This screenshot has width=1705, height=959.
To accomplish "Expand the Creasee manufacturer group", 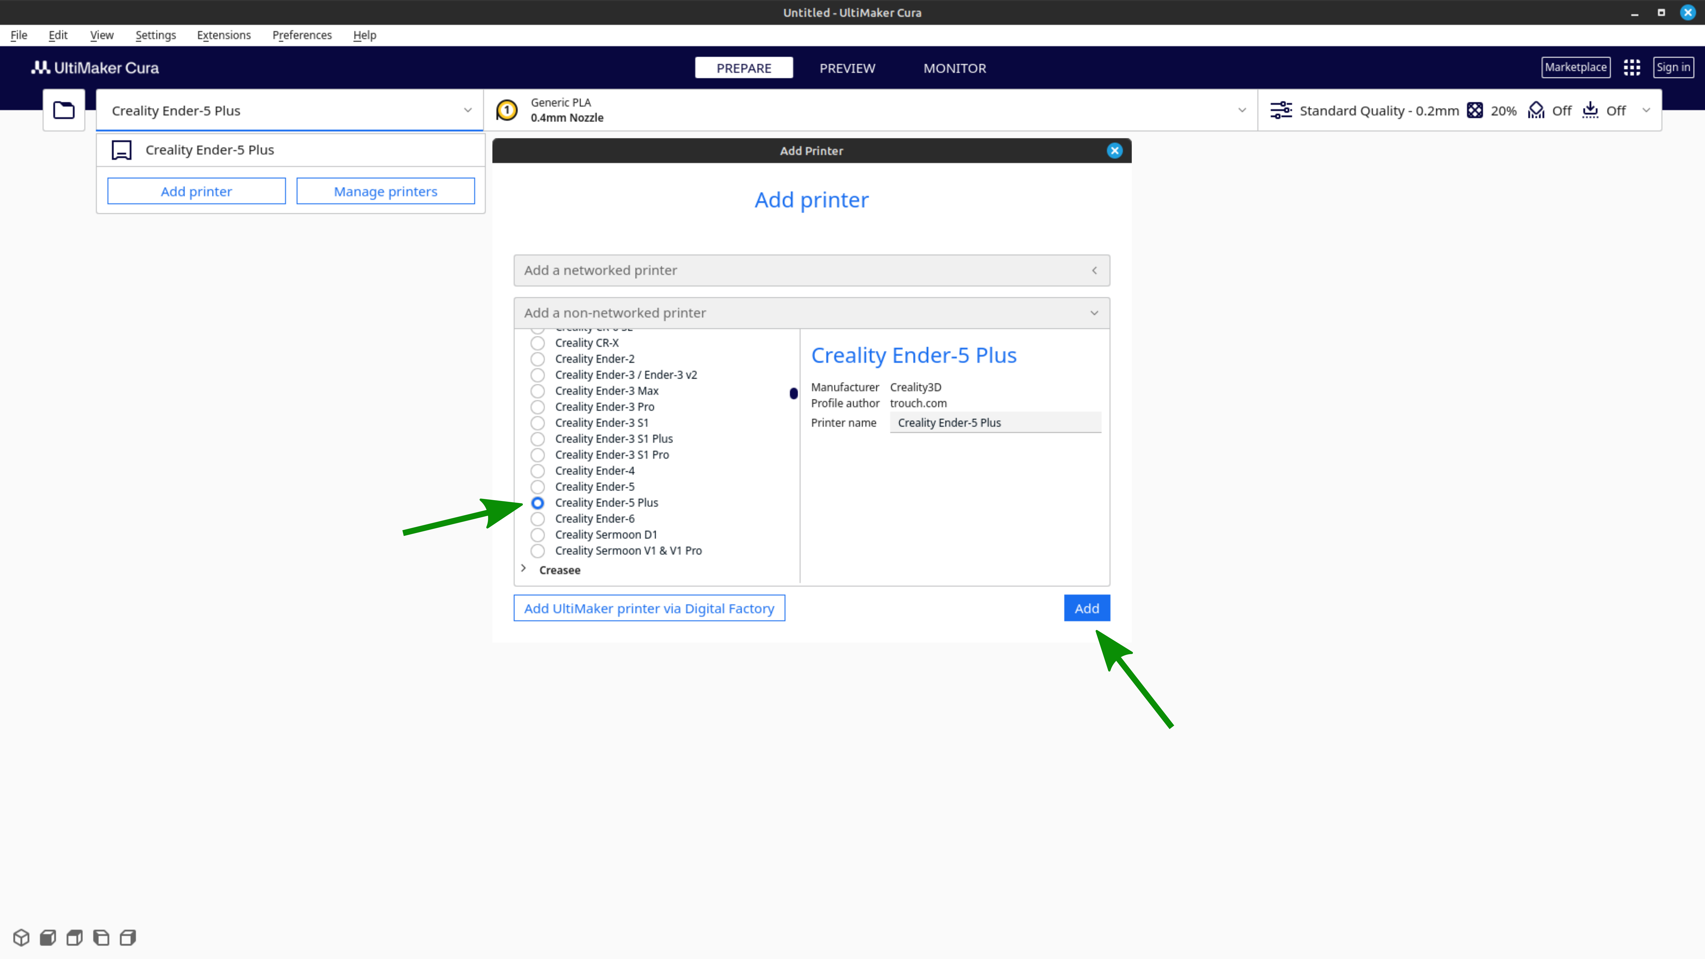I will pyautogui.click(x=523, y=569).
